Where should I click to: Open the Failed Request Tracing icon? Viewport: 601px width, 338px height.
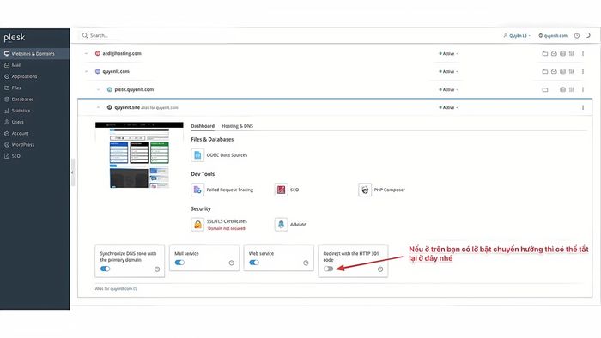pos(197,190)
